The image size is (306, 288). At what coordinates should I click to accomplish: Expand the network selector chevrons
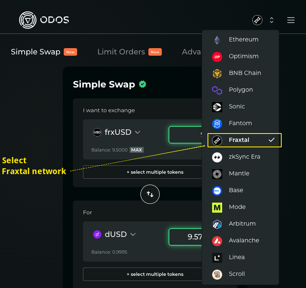coord(272,20)
